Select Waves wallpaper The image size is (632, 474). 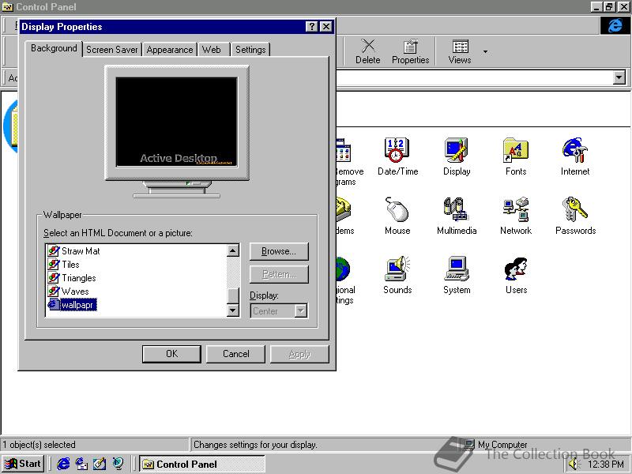[x=68, y=291]
